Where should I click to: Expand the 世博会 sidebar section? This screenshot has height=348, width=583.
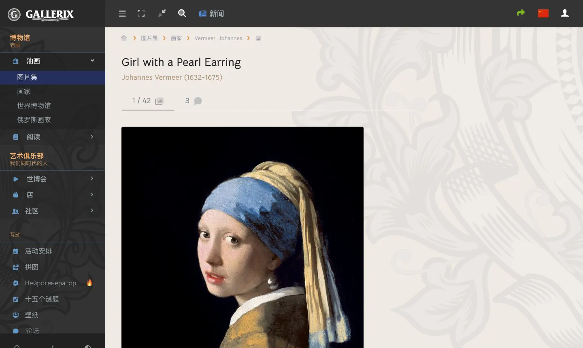click(53, 178)
